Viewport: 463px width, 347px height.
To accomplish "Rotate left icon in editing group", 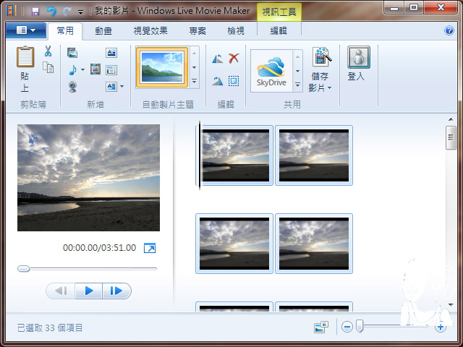I will pyautogui.click(x=218, y=59).
